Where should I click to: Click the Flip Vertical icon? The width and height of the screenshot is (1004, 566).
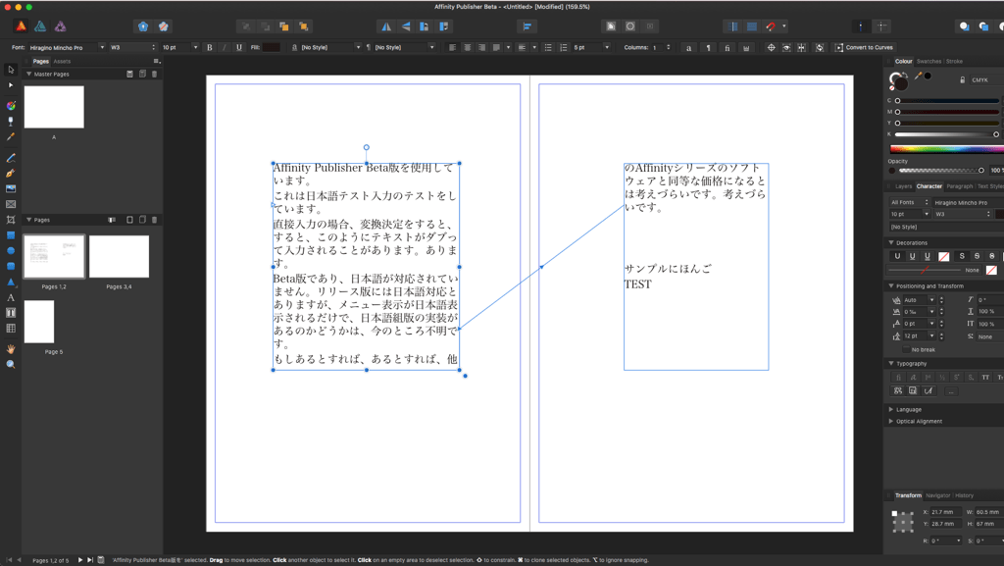click(x=405, y=26)
